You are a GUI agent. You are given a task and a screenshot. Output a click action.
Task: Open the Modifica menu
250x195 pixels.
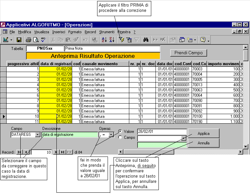pyautogui.click(x=24, y=32)
